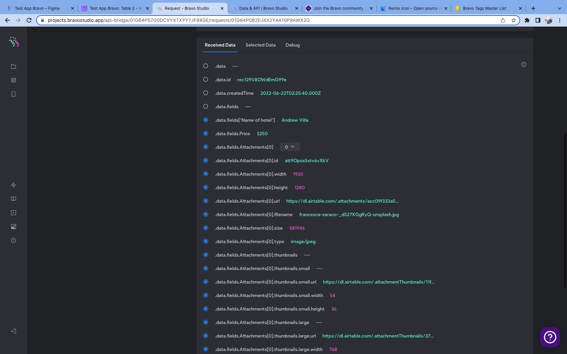
Task: Click the Bravo Studio logo icon
Action: (14, 42)
